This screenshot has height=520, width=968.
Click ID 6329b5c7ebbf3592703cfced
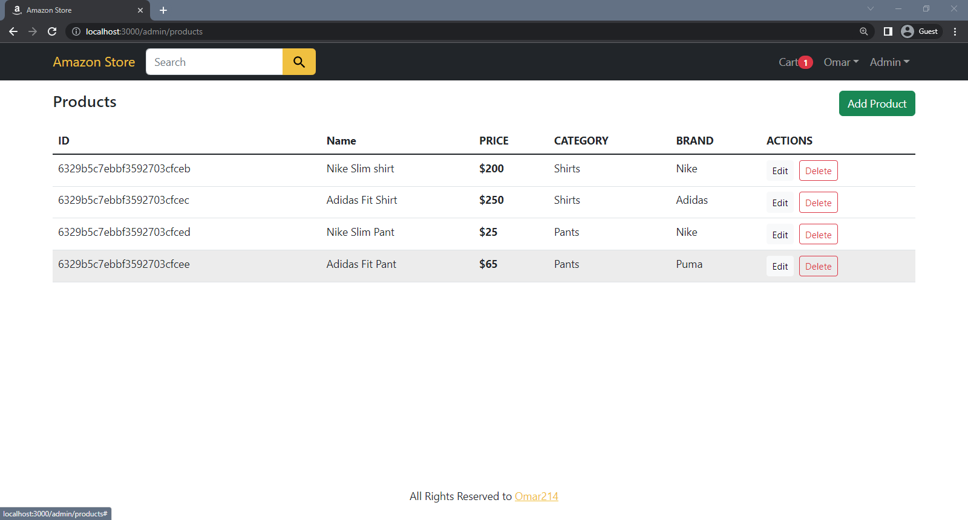pyautogui.click(x=124, y=232)
